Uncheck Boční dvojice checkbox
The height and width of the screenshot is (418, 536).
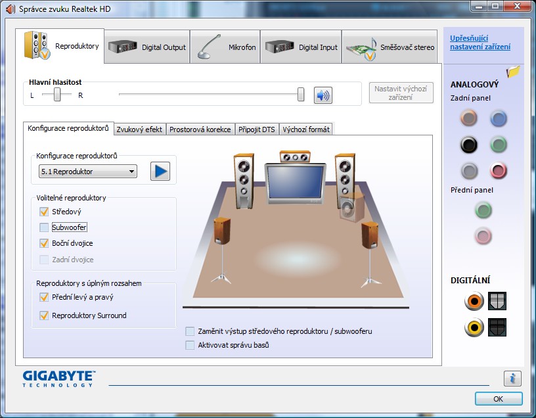[x=44, y=243]
